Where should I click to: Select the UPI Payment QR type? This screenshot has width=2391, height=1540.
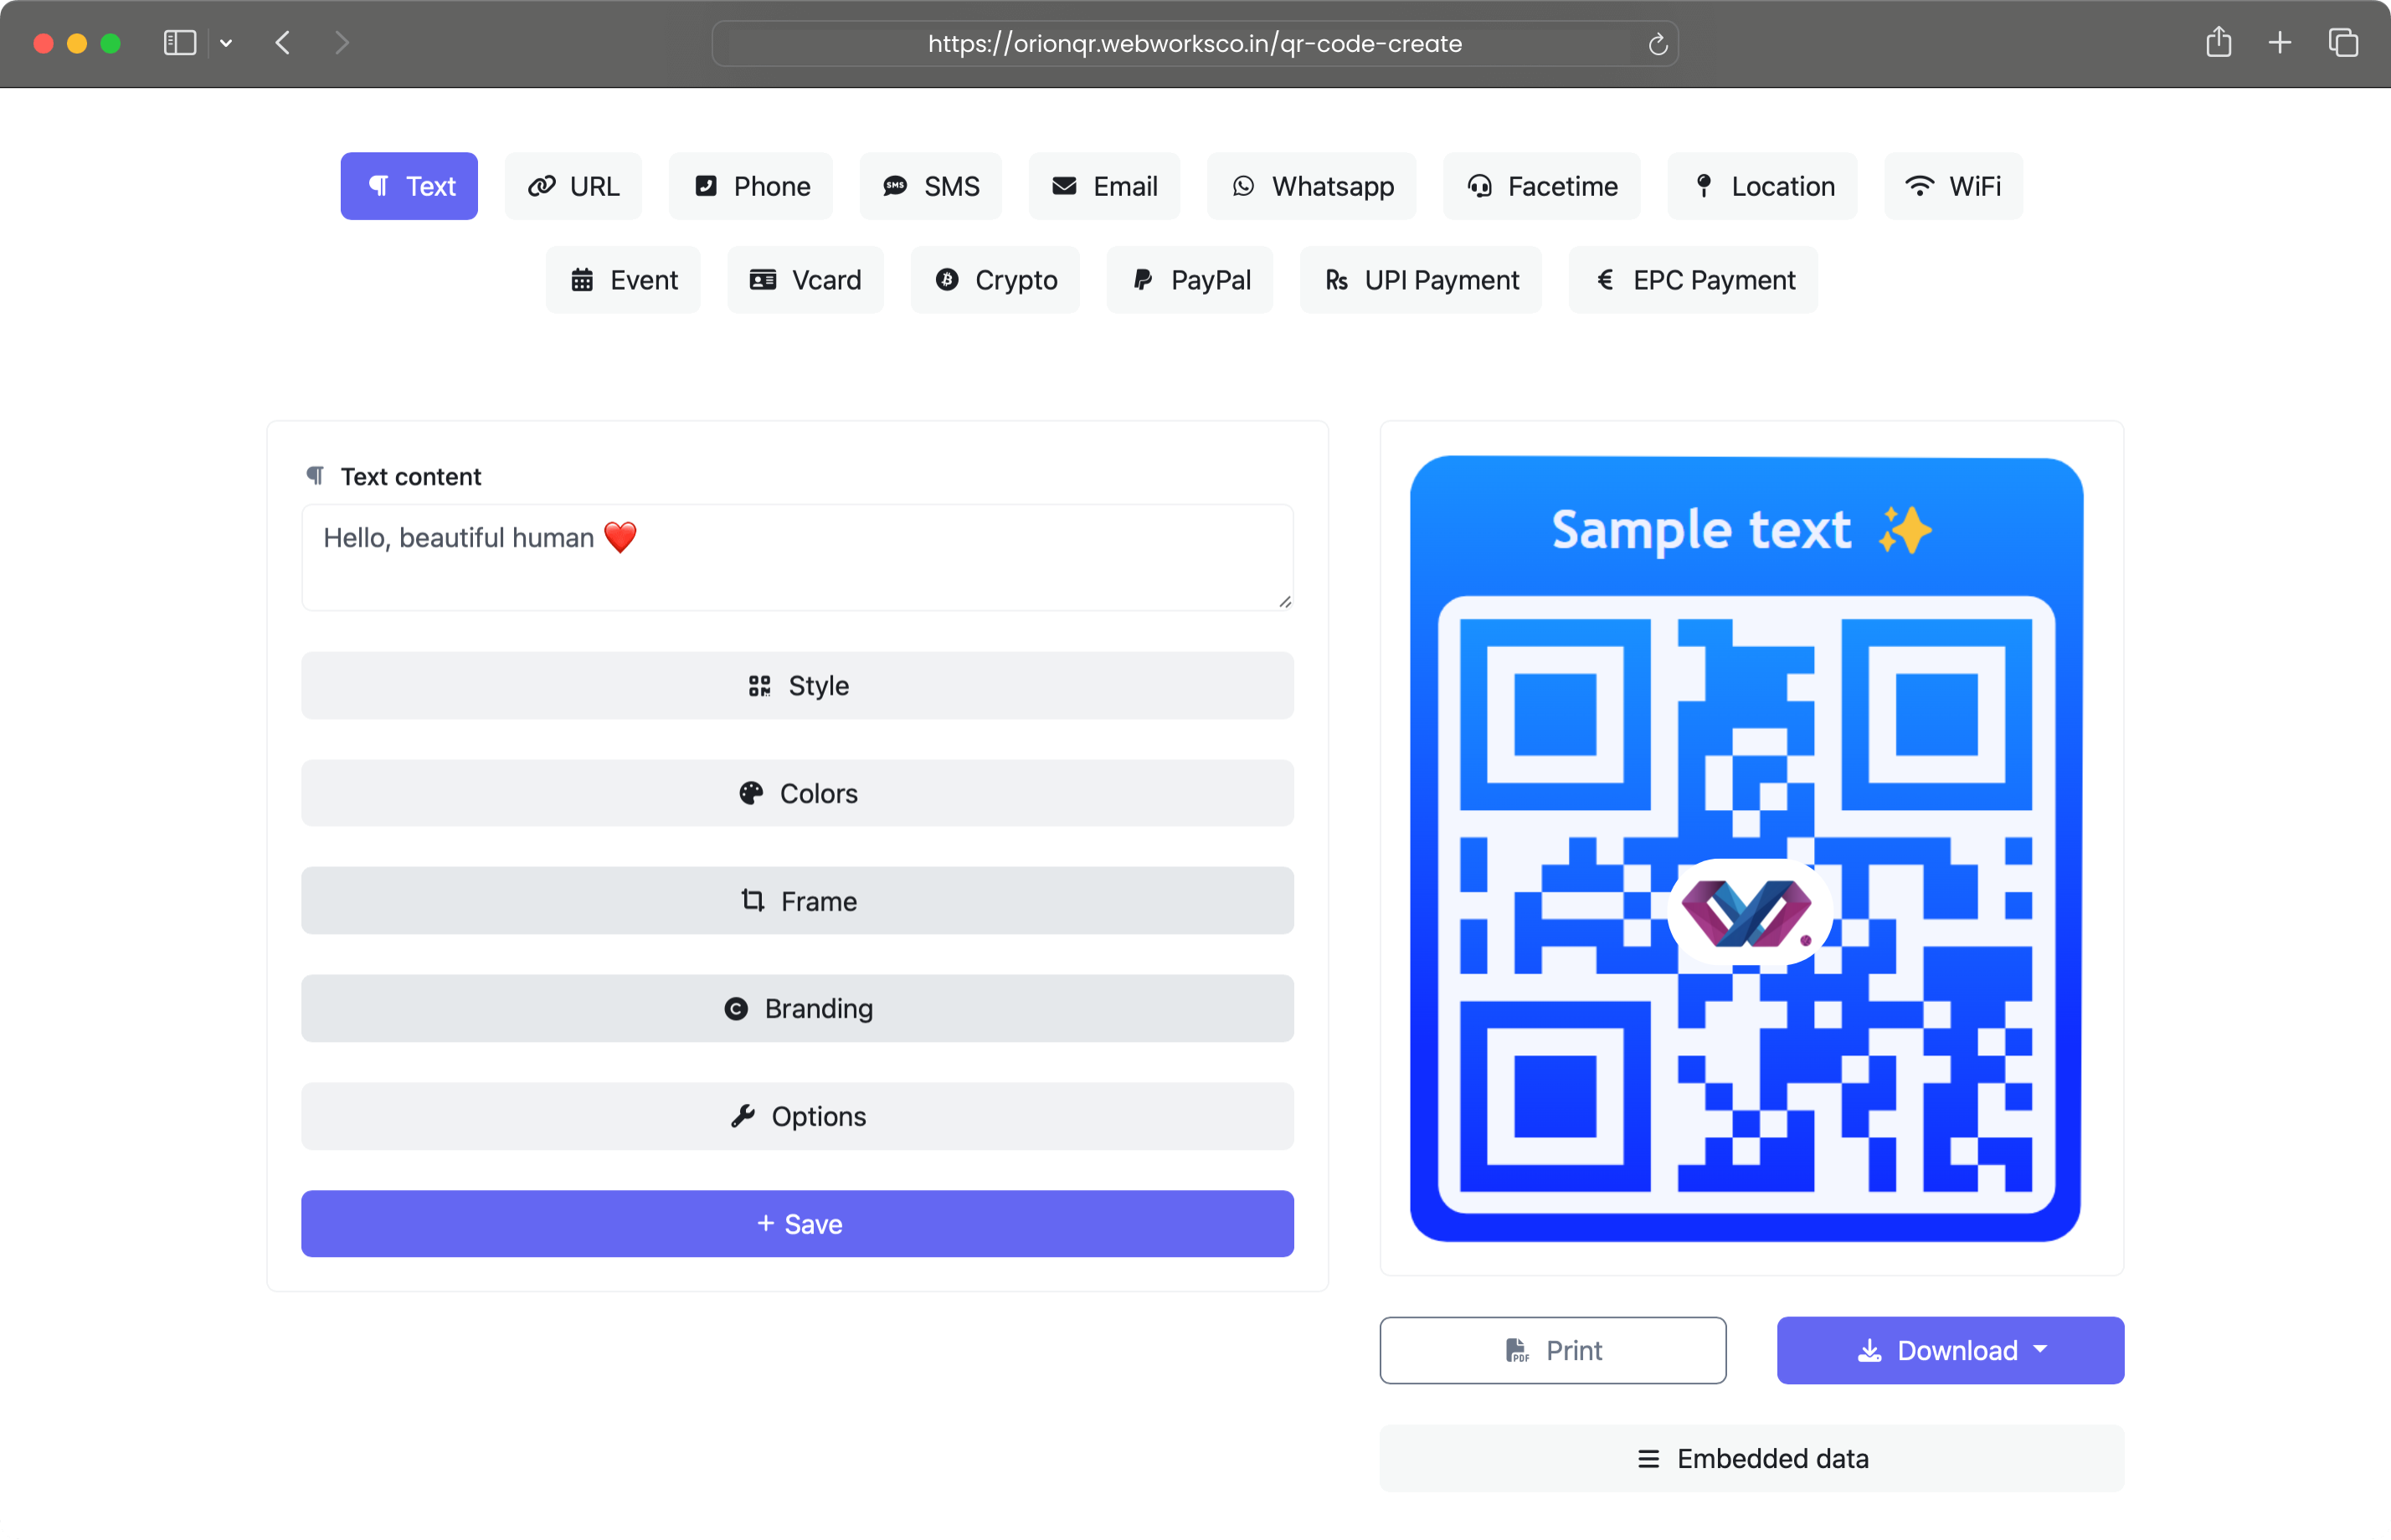(x=1421, y=280)
